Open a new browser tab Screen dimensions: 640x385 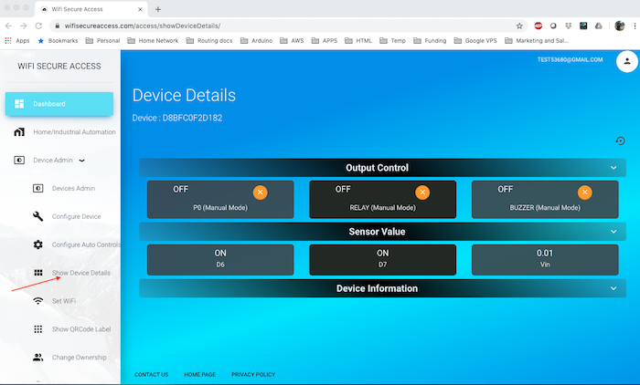158,9
